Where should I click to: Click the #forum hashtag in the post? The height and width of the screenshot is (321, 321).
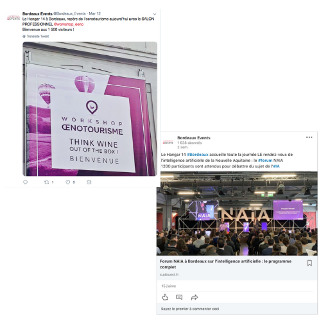point(265,160)
